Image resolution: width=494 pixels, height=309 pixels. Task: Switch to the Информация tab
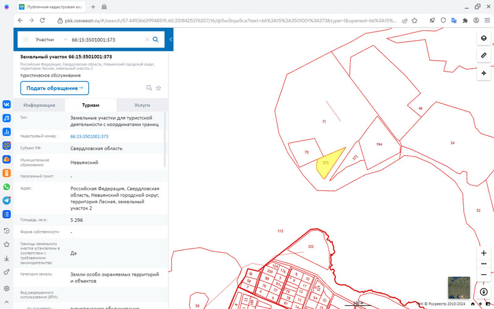tap(39, 105)
